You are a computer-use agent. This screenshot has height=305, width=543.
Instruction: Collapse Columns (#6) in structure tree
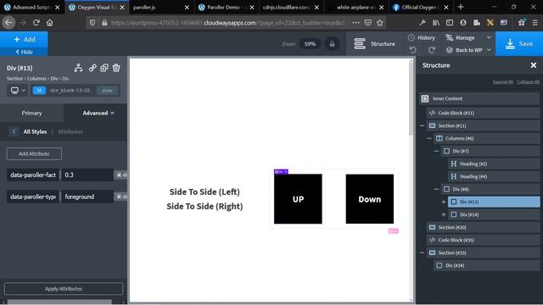(429, 138)
